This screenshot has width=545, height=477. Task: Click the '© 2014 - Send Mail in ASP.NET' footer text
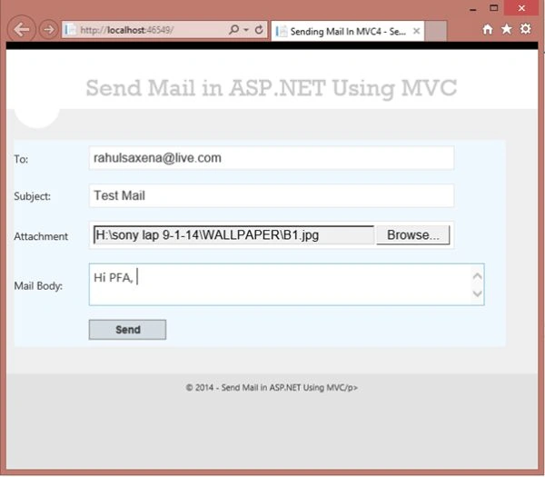click(x=272, y=388)
